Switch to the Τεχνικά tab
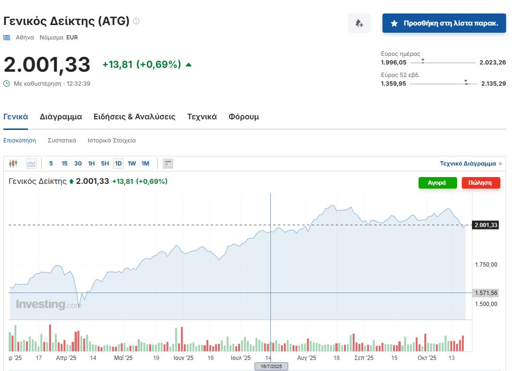 (x=202, y=117)
